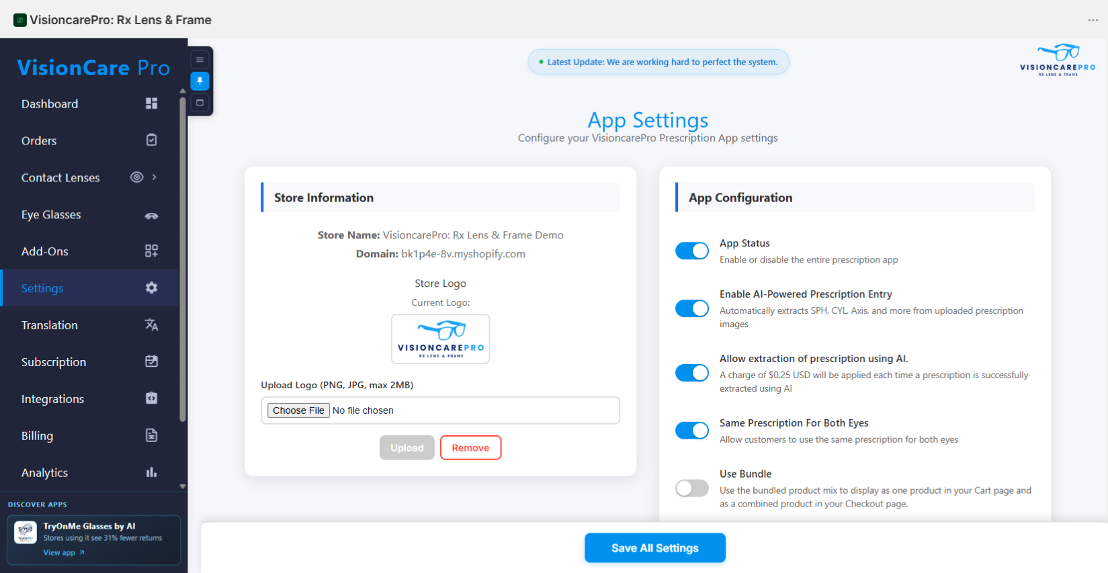Toggle the blue pin sidebar icon

200,81
